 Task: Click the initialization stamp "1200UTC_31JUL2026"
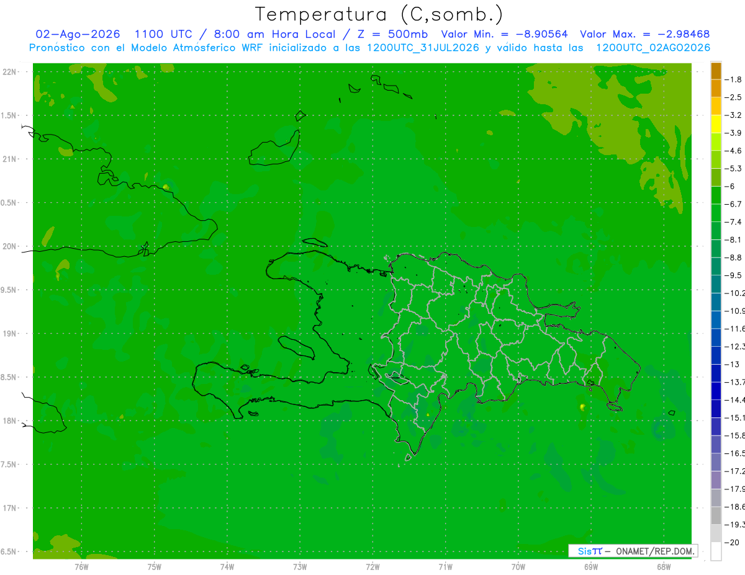pos(423,48)
